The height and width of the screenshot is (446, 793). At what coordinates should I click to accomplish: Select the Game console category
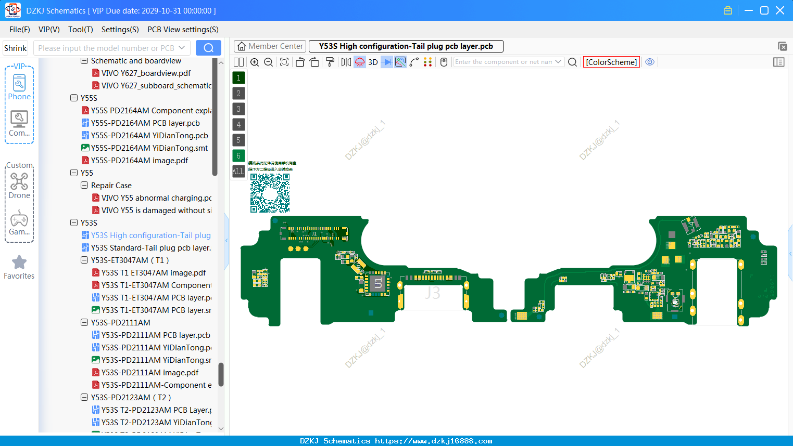19,222
